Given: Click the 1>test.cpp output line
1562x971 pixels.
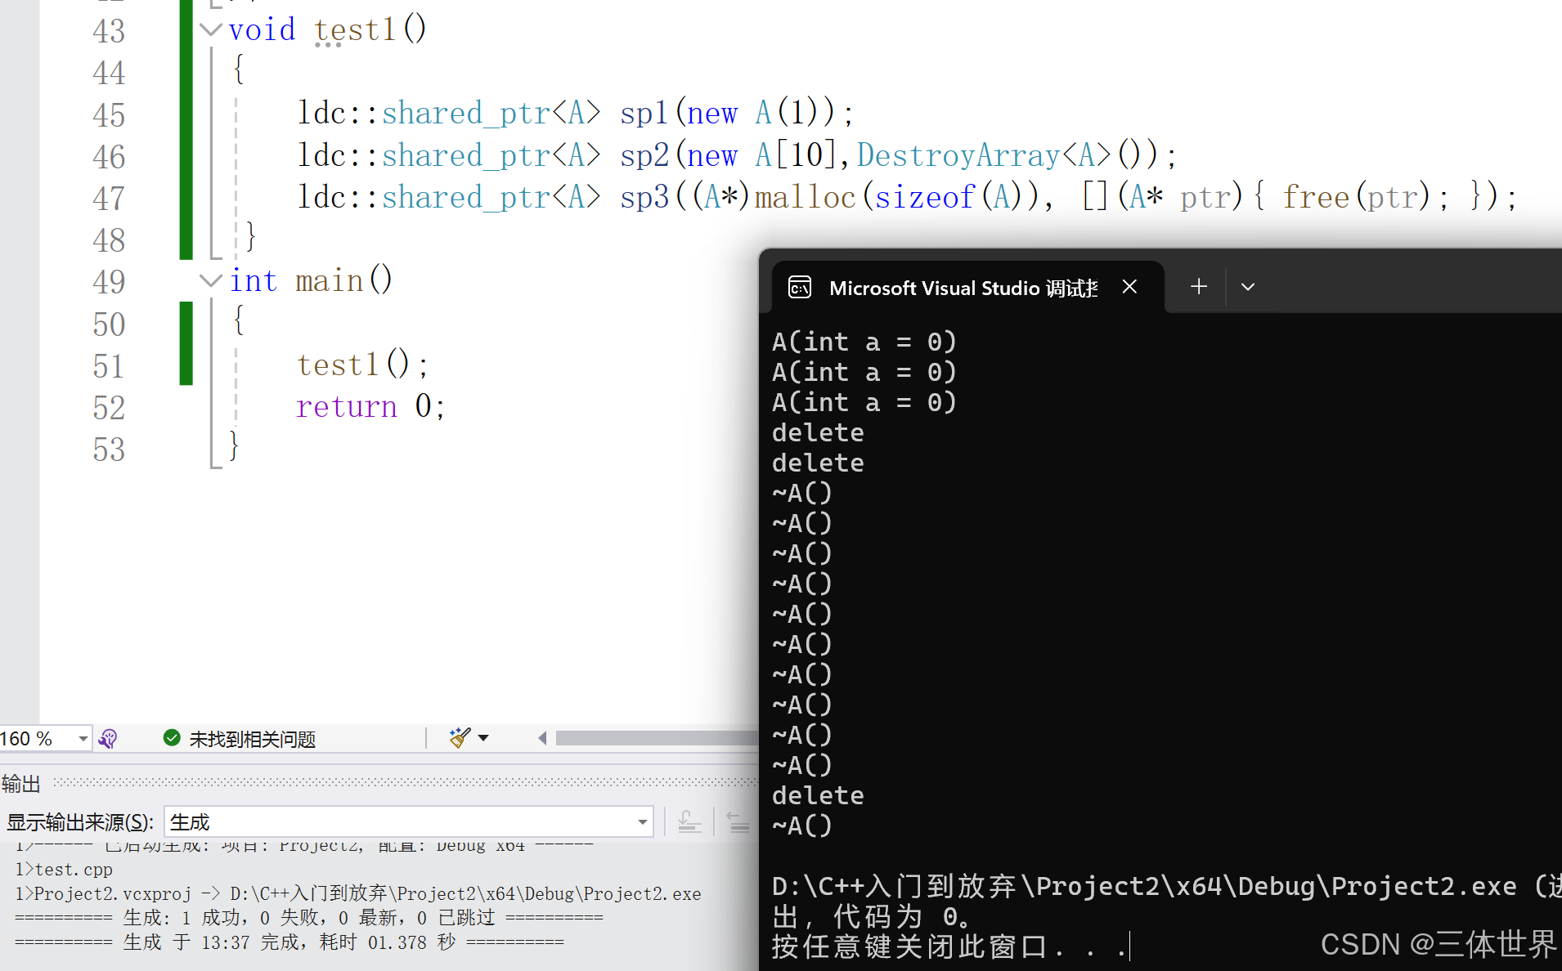Looking at the screenshot, I should 64,870.
